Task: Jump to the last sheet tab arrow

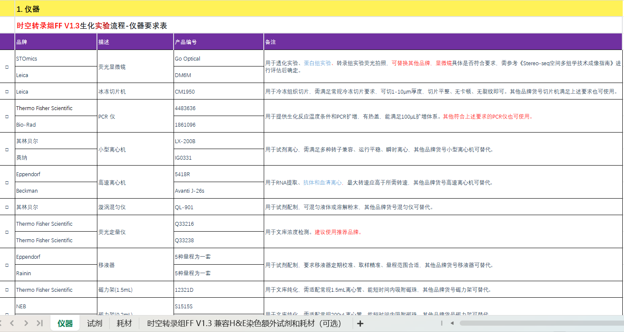Action: click(40, 324)
